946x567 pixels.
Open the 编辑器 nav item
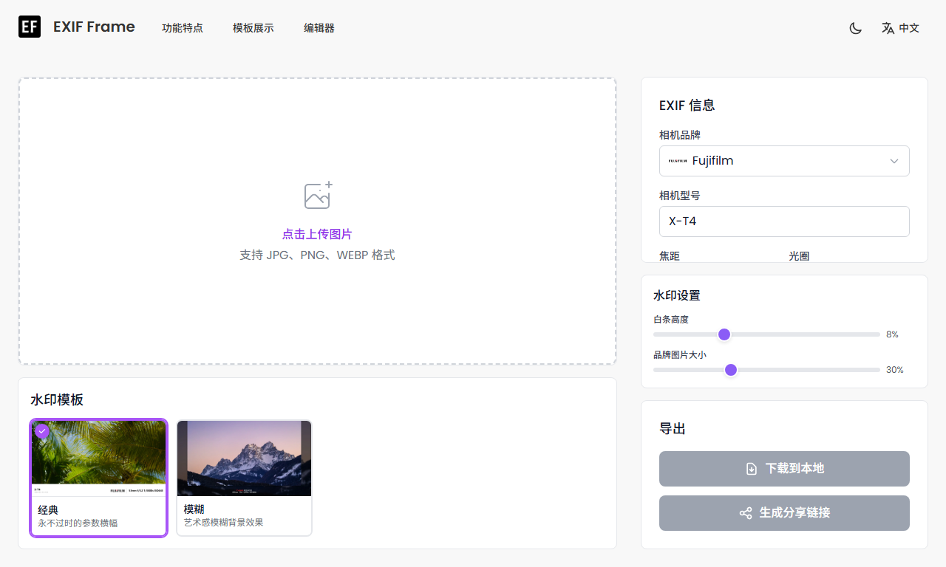point(319,28)
